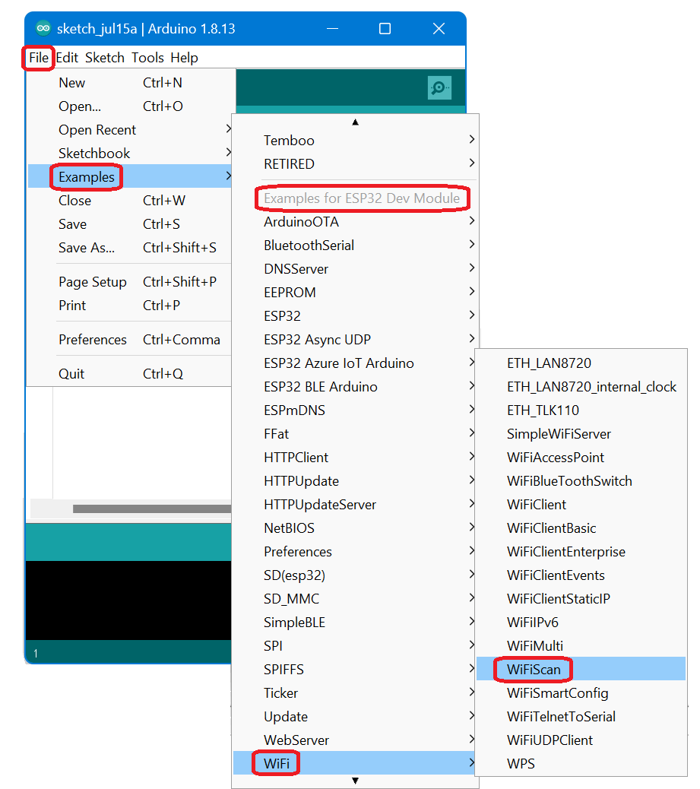The width and height of the screenshot is (700, 789).
Task: Open the Update examples submenu
Action: pos(355,717)
